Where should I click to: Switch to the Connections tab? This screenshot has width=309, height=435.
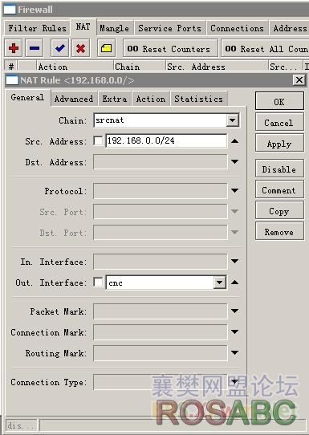coord(237,28)
